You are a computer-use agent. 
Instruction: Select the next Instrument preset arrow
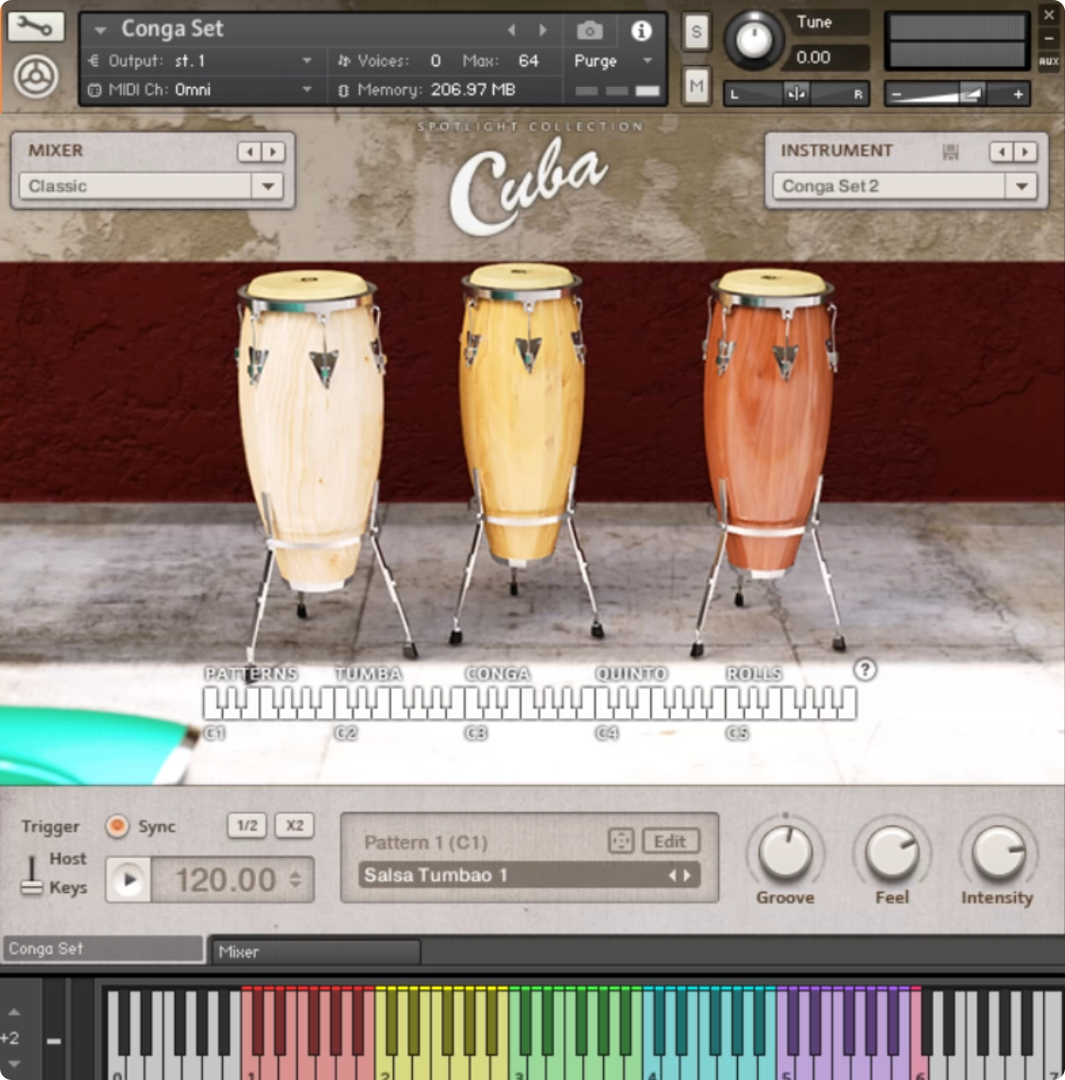pos(1025,151)
